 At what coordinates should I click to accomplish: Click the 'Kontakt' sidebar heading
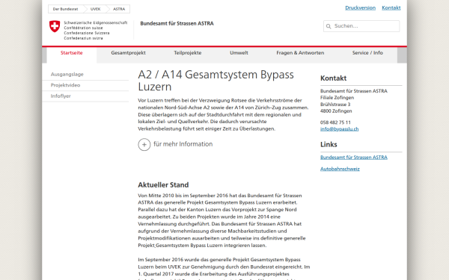333,78
